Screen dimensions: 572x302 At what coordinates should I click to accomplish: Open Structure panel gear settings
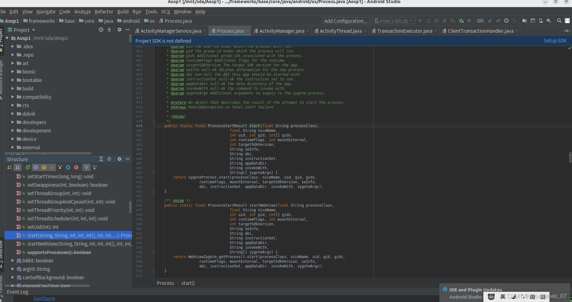[120, 159]
